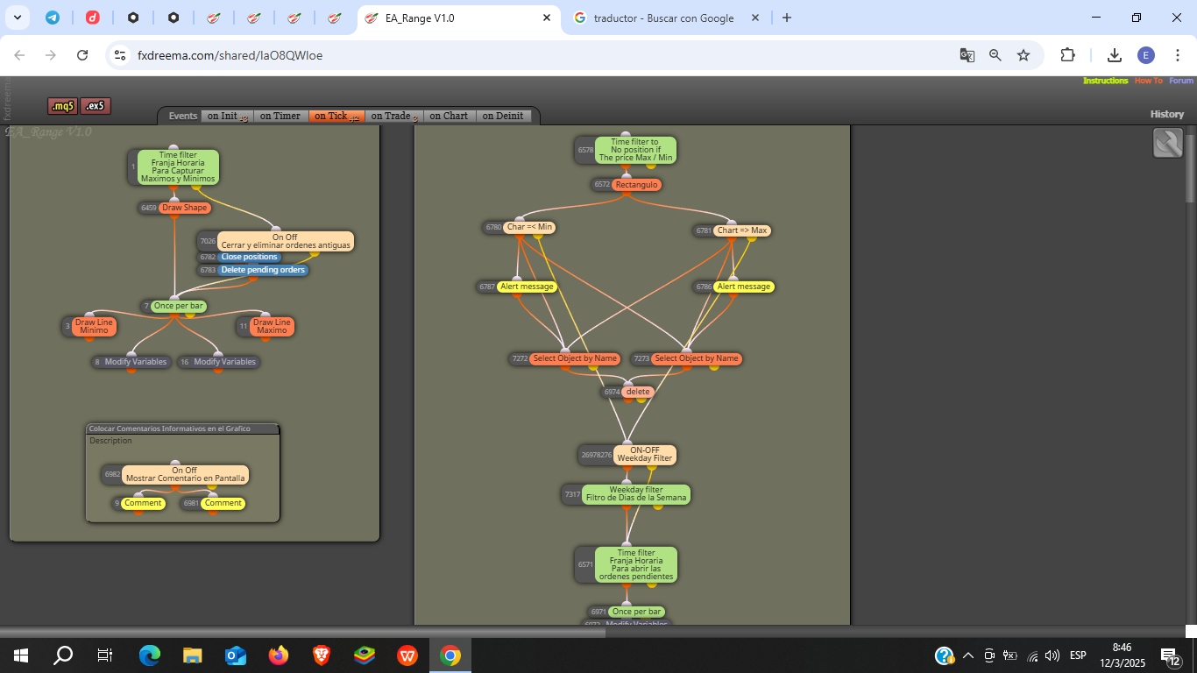Open a new browser tab
Screen dimensions: 1197x673
(x=787, y=18)
